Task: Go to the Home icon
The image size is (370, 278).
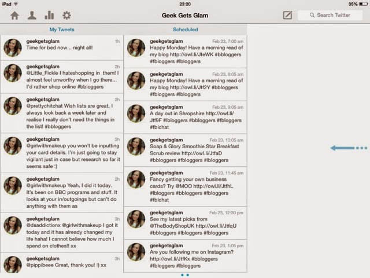Action: (14, 16)
